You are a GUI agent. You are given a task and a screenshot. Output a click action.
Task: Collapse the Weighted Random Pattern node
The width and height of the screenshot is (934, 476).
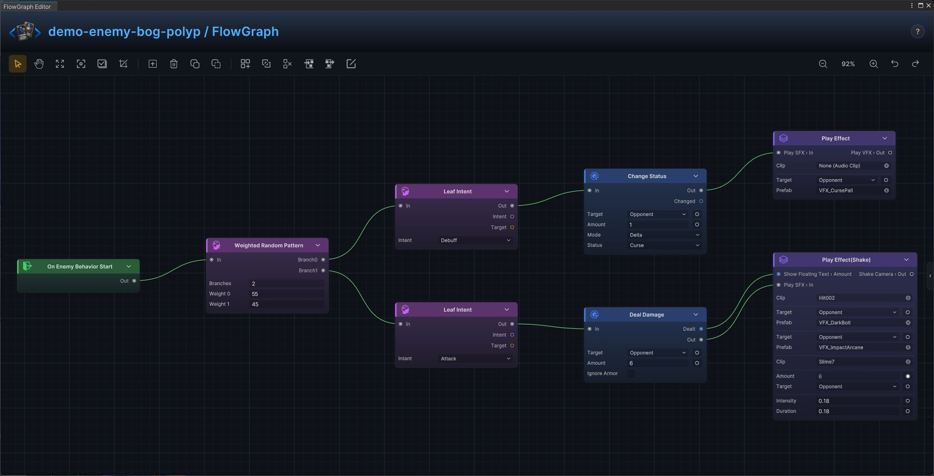(318, 245)
